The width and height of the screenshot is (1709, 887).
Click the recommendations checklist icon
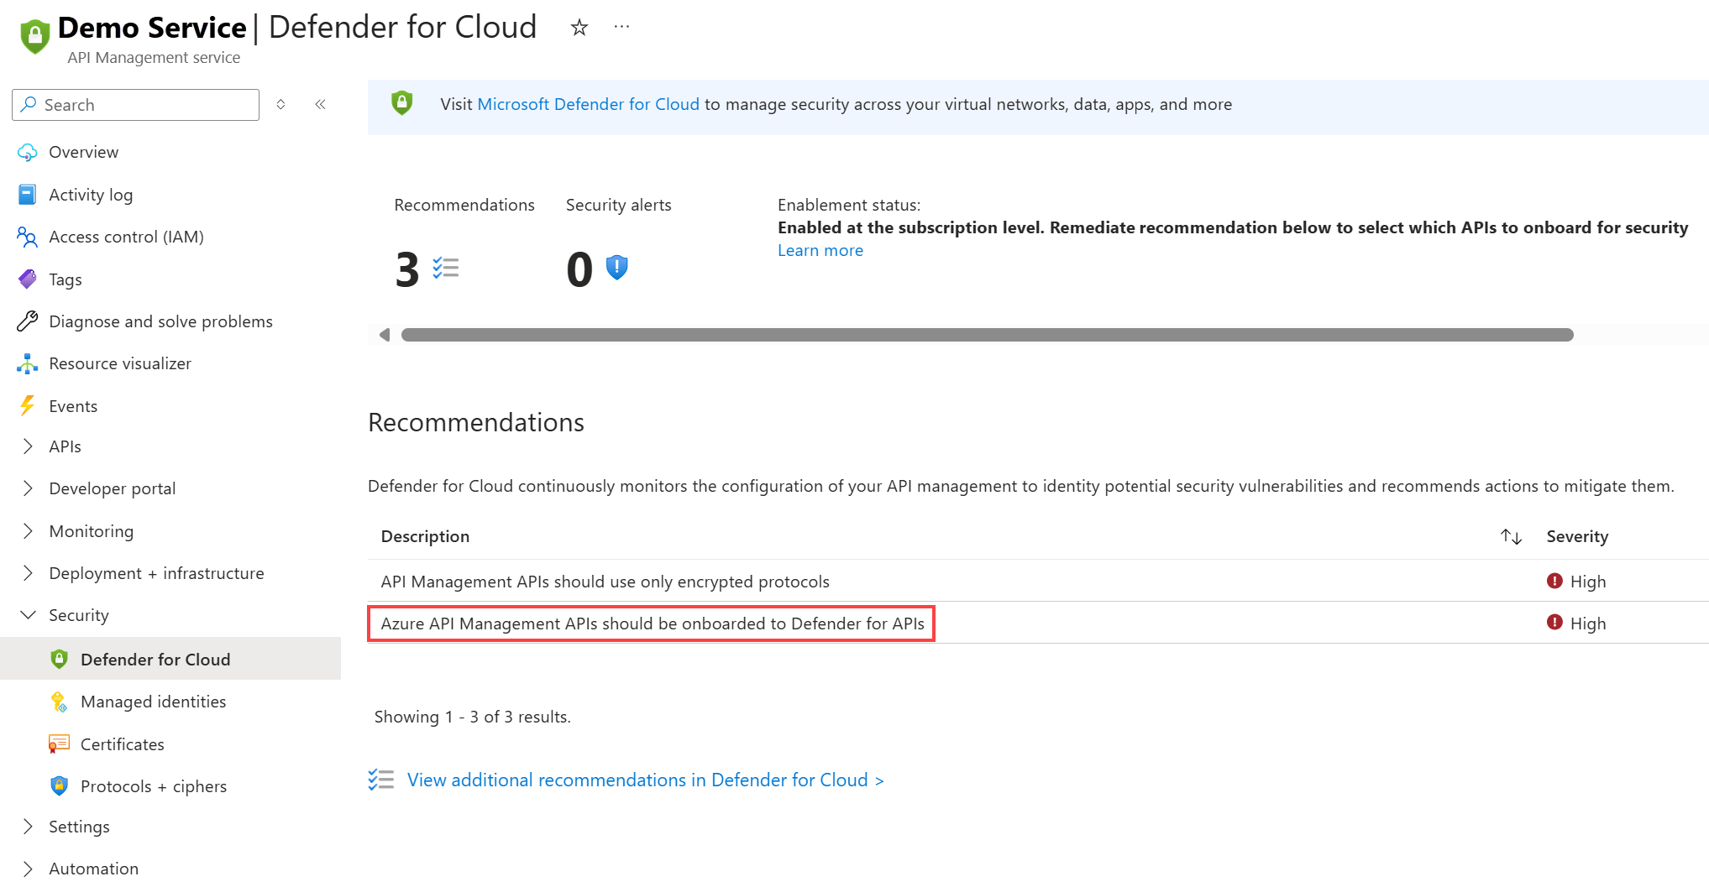point(446,269)
